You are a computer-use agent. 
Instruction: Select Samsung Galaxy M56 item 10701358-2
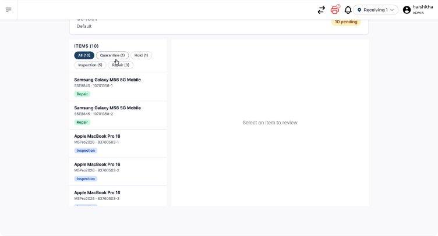(118, 115)
